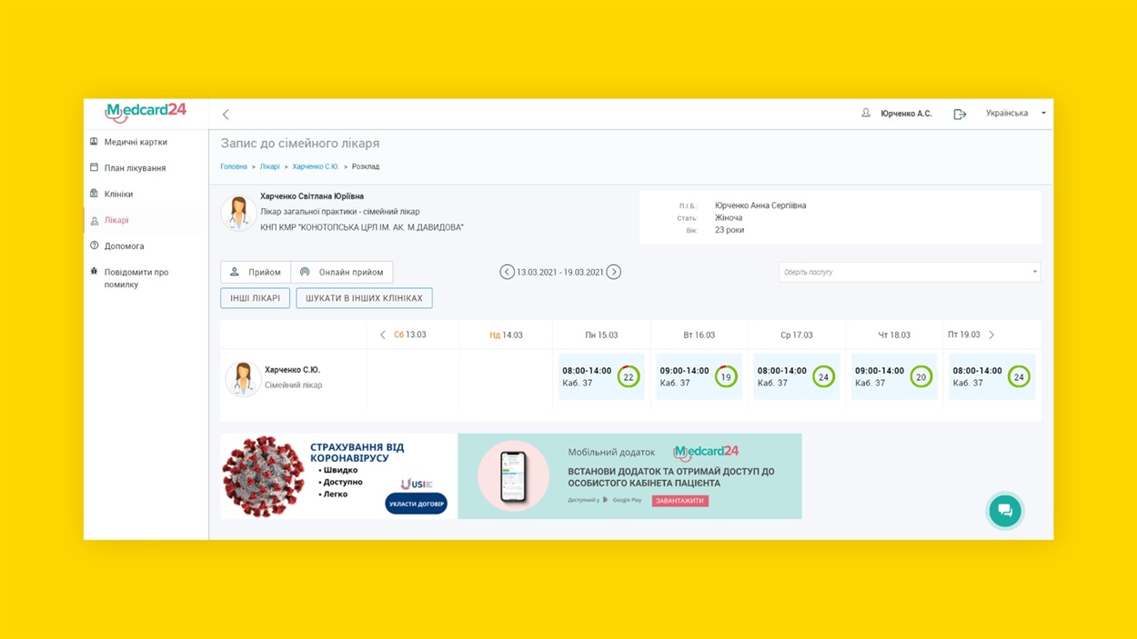
Task: Click user profile icon near Юрченко А.С.
Action: (866, 114)
